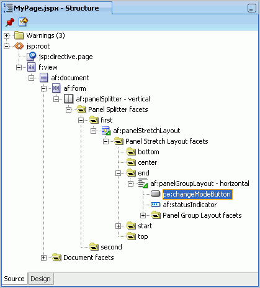The height and width of the screenshot is (288, 260).
Task: Minimize the Structure panel
Action: pos(252,8)
